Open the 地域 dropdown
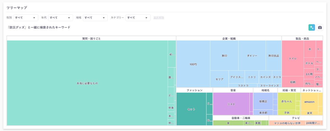This screenshot has width=330, height=131. tap(95, 18)
